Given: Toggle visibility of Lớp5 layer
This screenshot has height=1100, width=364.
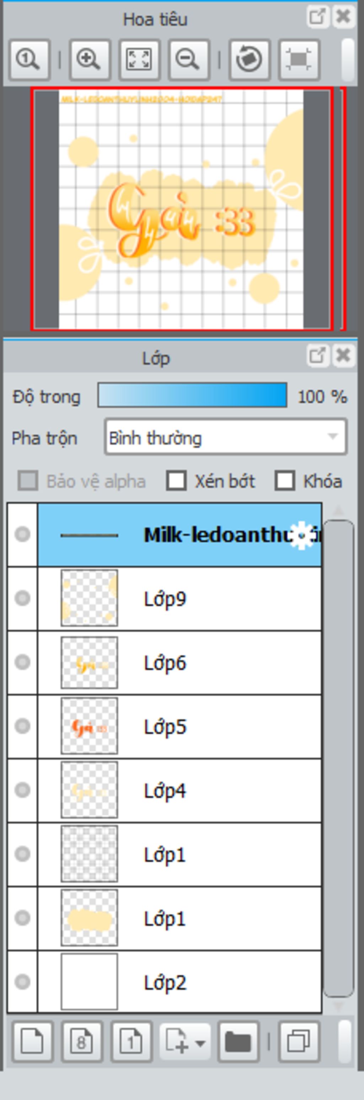Looking at the screenshot, I should [x=22, y=726].
